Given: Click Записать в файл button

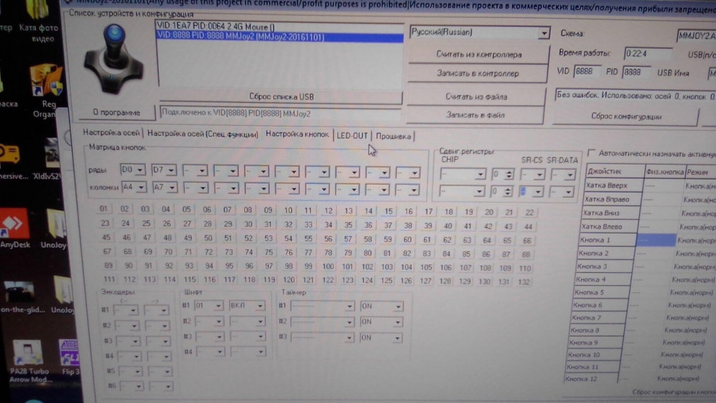Looking at the screenshot, I should pyautogui.click(x=475, y=115).
